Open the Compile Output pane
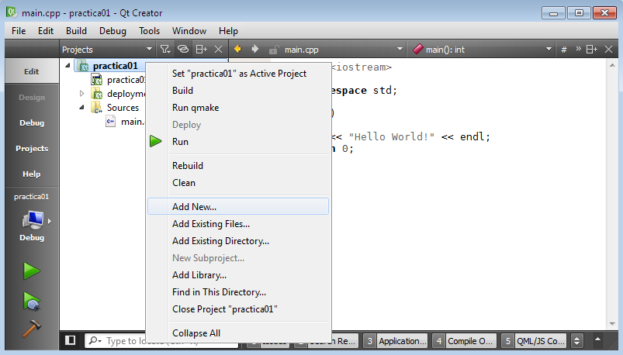Viewport: 623px width, 355px height. tap(464, 341)
